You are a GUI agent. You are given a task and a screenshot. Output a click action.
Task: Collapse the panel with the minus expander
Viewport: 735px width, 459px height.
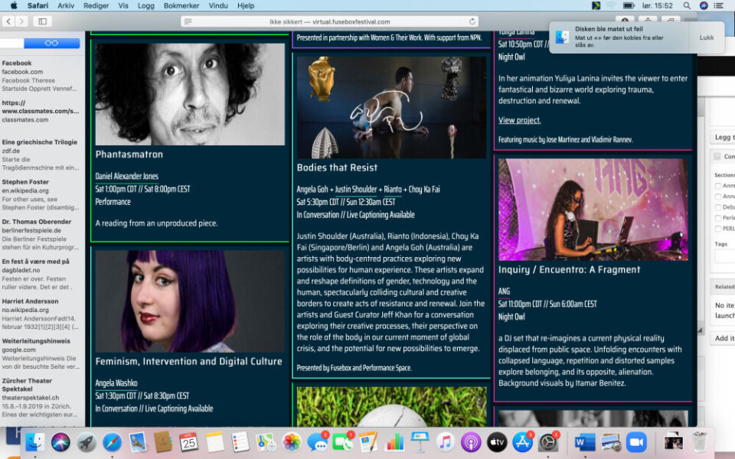[717, 157]
